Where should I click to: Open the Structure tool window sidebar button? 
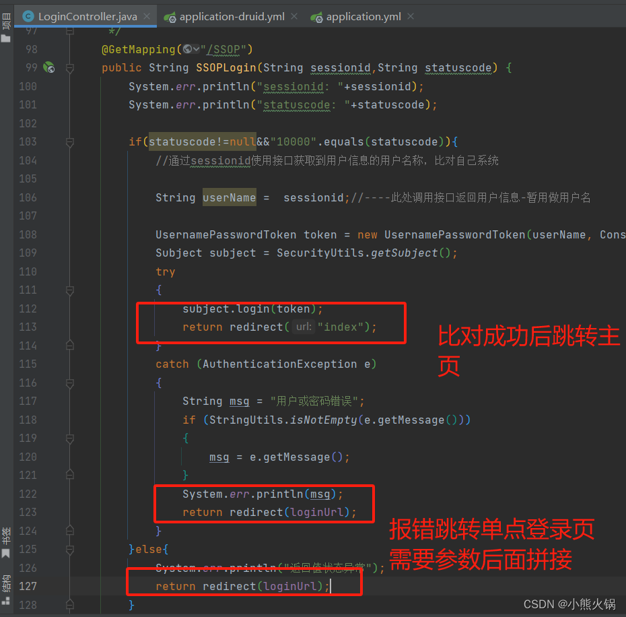point(6,590)
